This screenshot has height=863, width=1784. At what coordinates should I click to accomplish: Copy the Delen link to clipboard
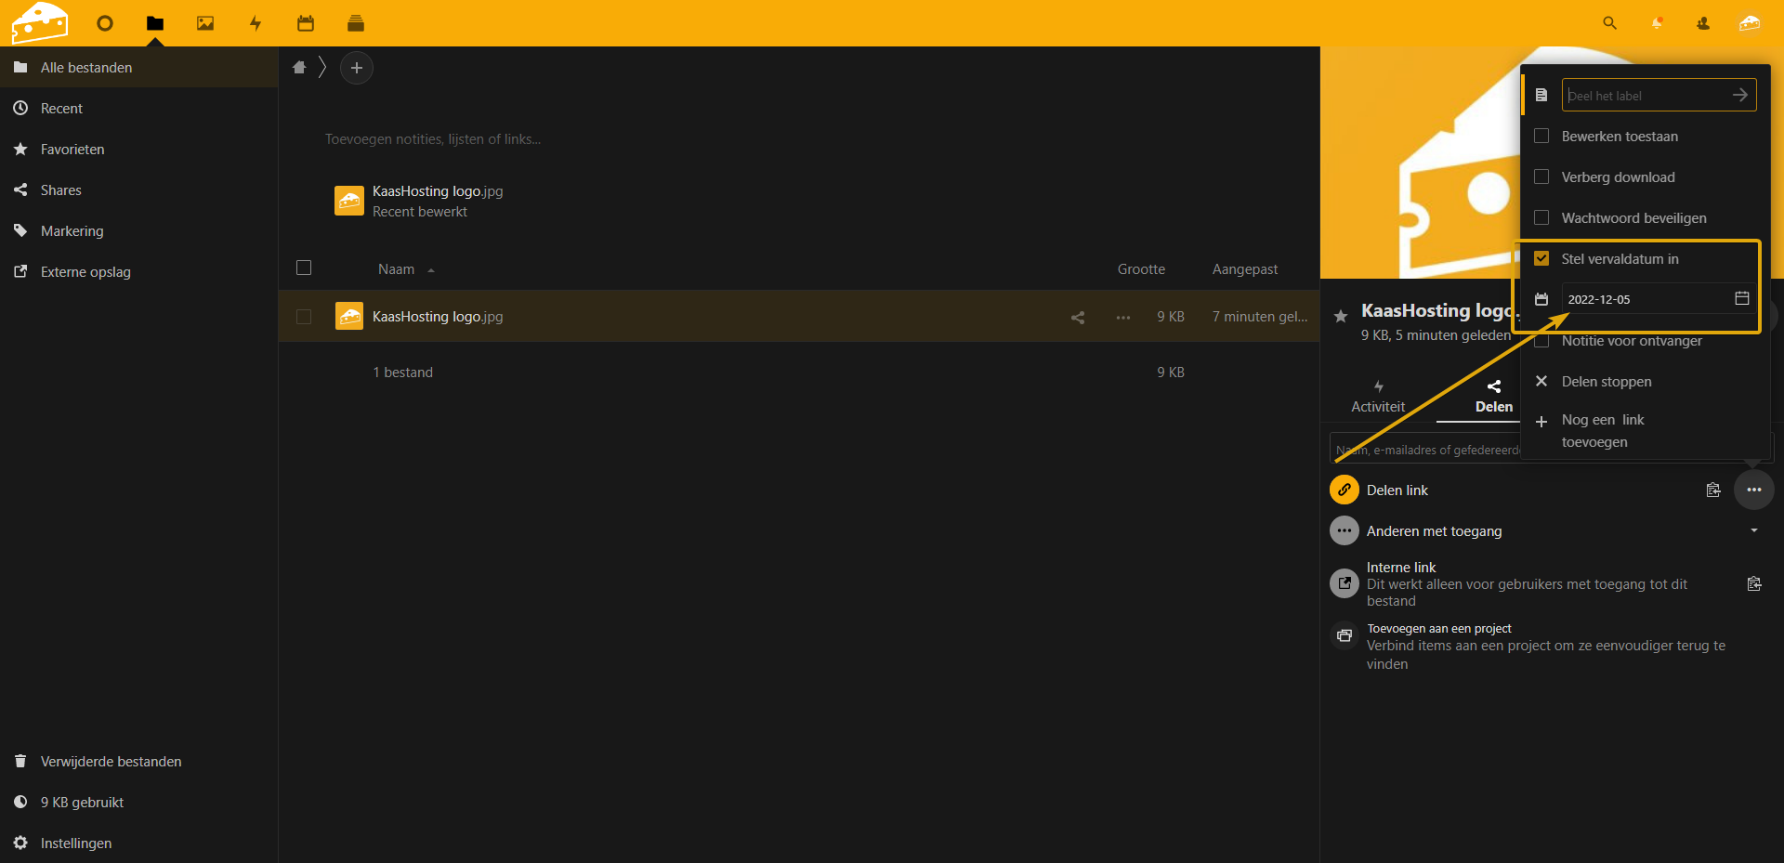pos(1713,490)
